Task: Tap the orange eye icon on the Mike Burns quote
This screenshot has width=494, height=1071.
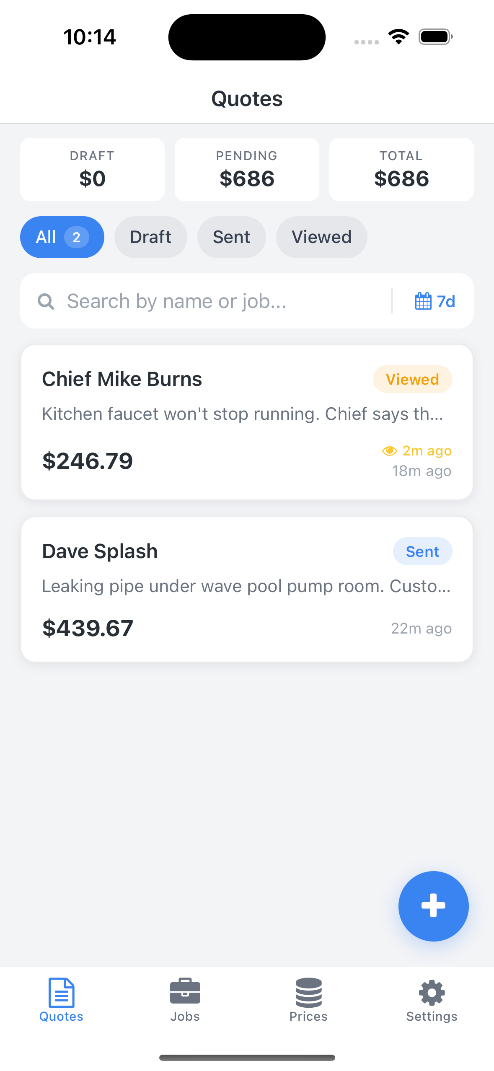Action: coord(389,451)
